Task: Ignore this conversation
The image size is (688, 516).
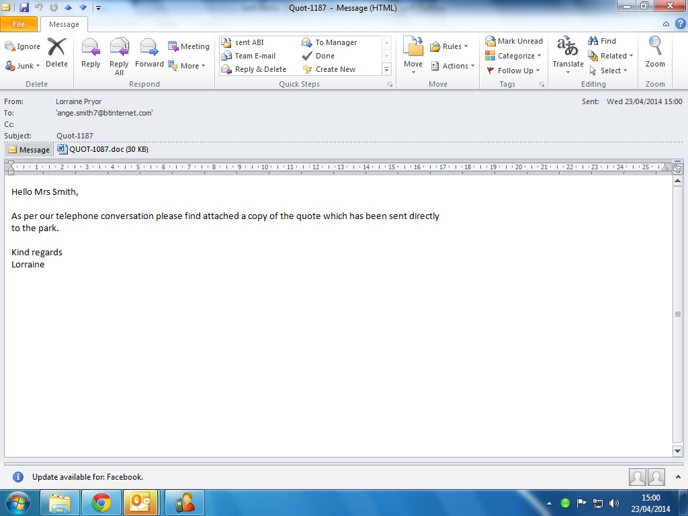Action: click(22, 46)
